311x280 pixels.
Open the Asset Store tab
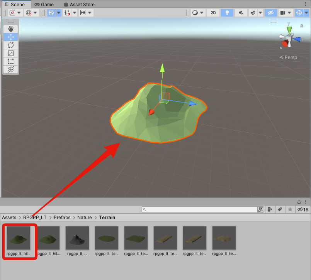pos(79,4)
